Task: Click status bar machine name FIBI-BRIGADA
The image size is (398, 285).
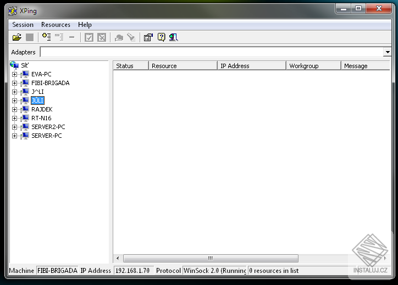Action: point(57,271)
